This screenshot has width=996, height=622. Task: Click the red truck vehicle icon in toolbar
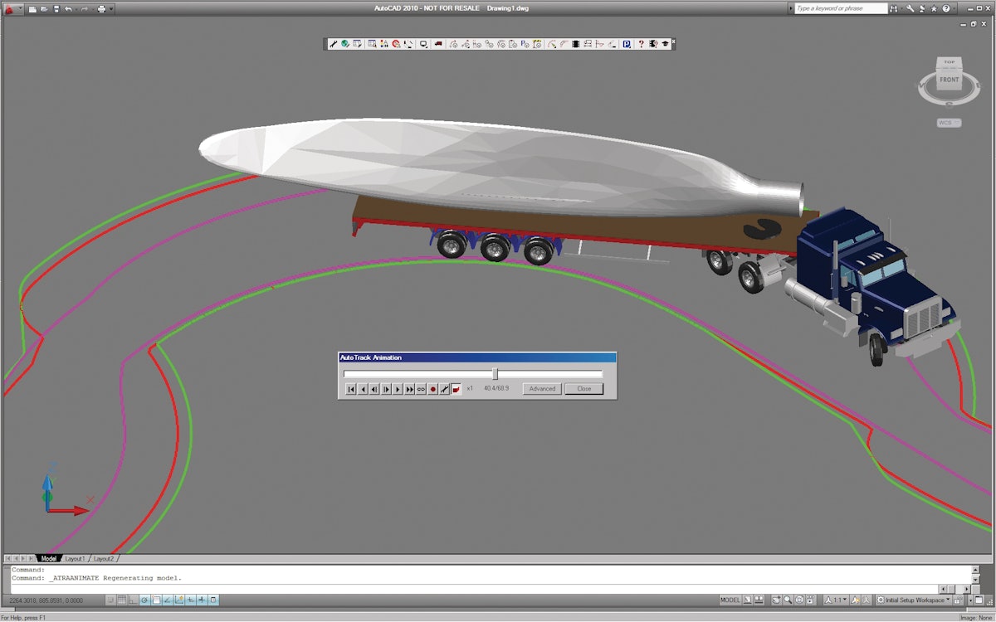[x=439, y=44]
